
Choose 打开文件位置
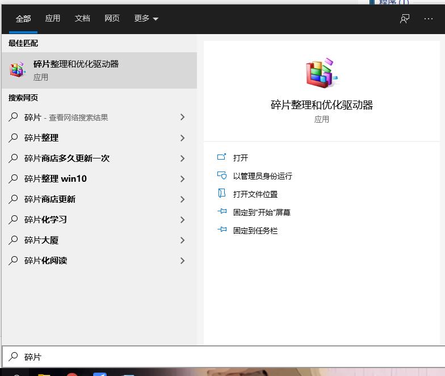[x=255, y=194]
